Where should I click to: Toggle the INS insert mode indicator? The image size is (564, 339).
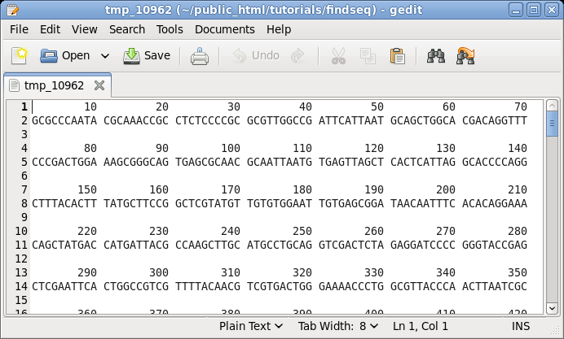coord(521,326)
